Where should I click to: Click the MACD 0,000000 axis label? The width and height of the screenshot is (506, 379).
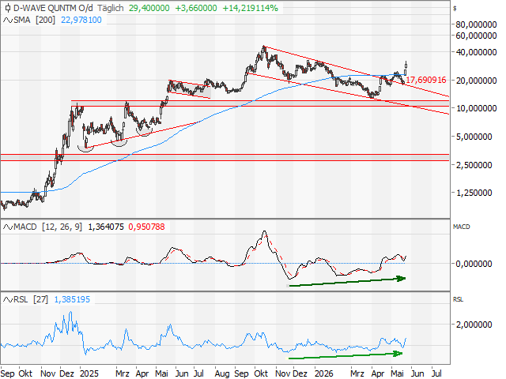pos(474,264)
